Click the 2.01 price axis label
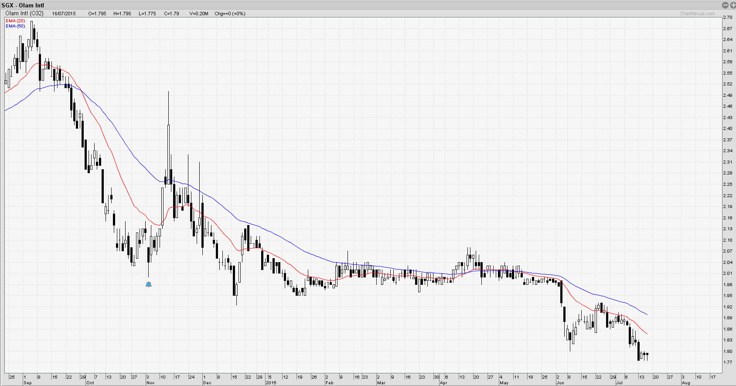This screenshot has width=736, height=386. click(x=727, y=273)
